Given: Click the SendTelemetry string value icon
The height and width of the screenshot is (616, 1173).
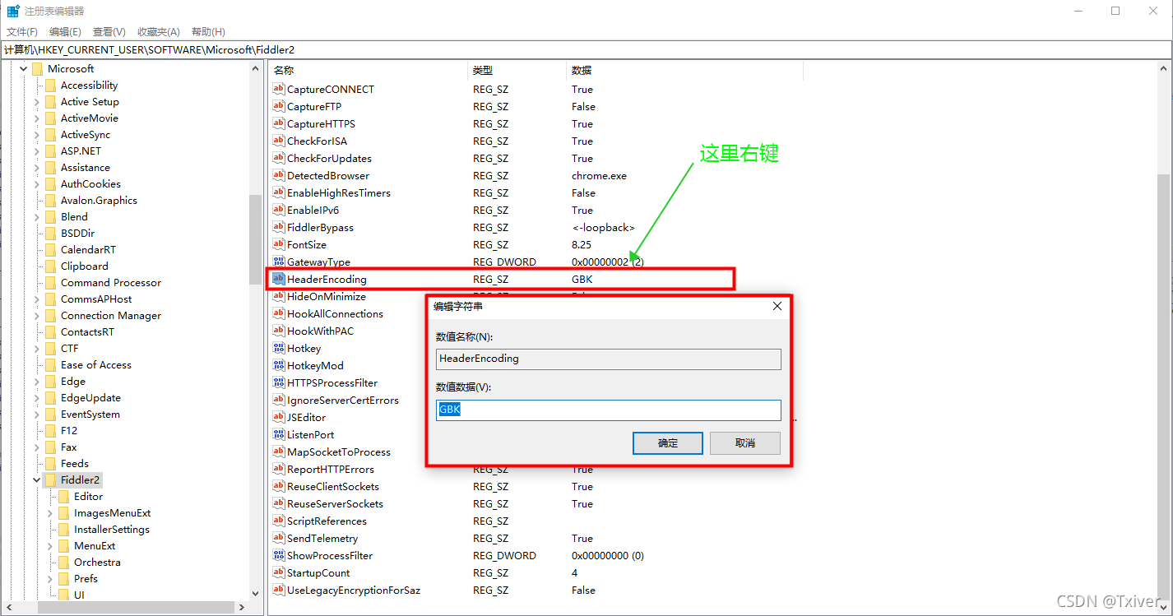Looking at the screenshot, I should coord(278,538).
